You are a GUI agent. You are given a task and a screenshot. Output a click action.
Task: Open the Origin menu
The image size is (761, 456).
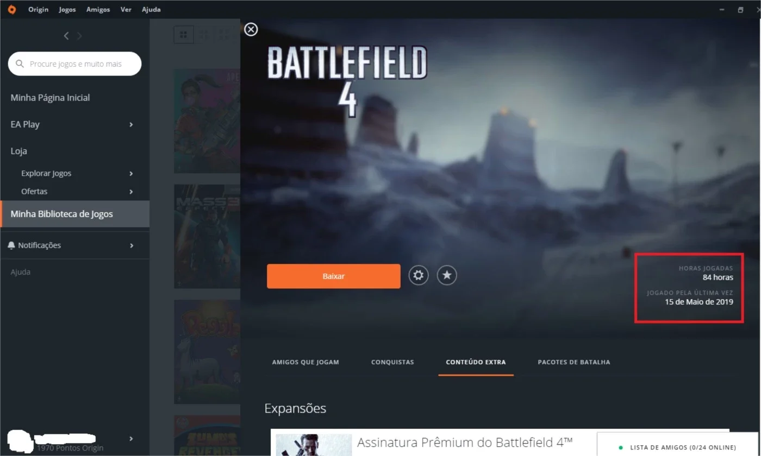coord(38,9)
